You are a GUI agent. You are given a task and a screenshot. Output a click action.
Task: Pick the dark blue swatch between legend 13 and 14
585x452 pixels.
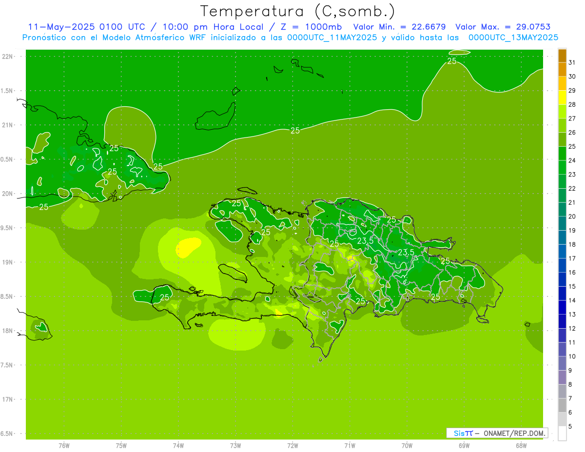[563, 308]
